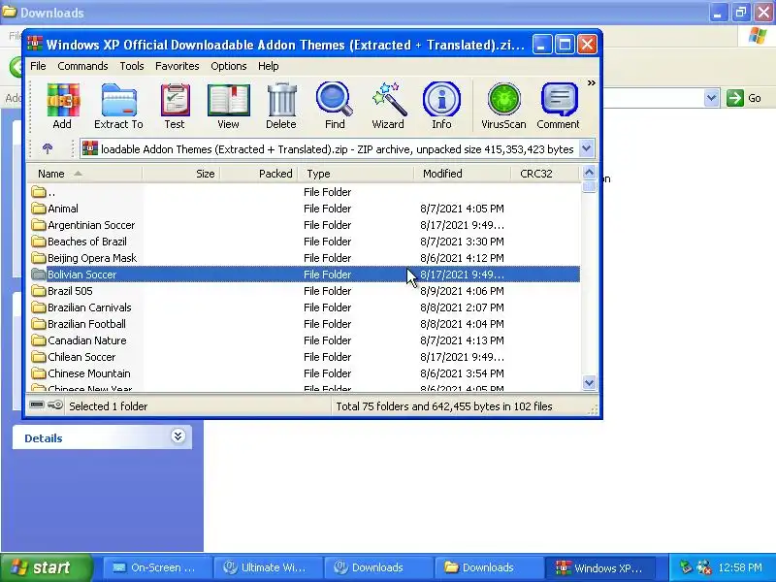Image resolution: width=776 pixels, height=582 pixels.
Task: Open the Options menu
Action: (229, 66)
